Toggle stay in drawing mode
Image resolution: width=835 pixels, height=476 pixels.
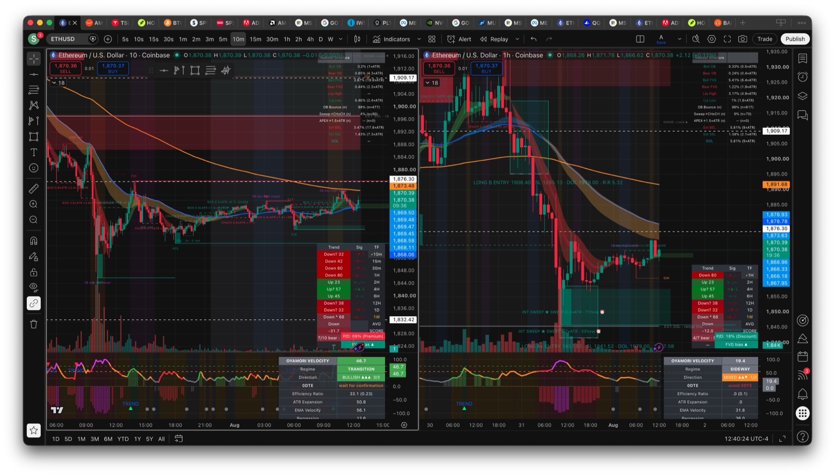point(34,256)
